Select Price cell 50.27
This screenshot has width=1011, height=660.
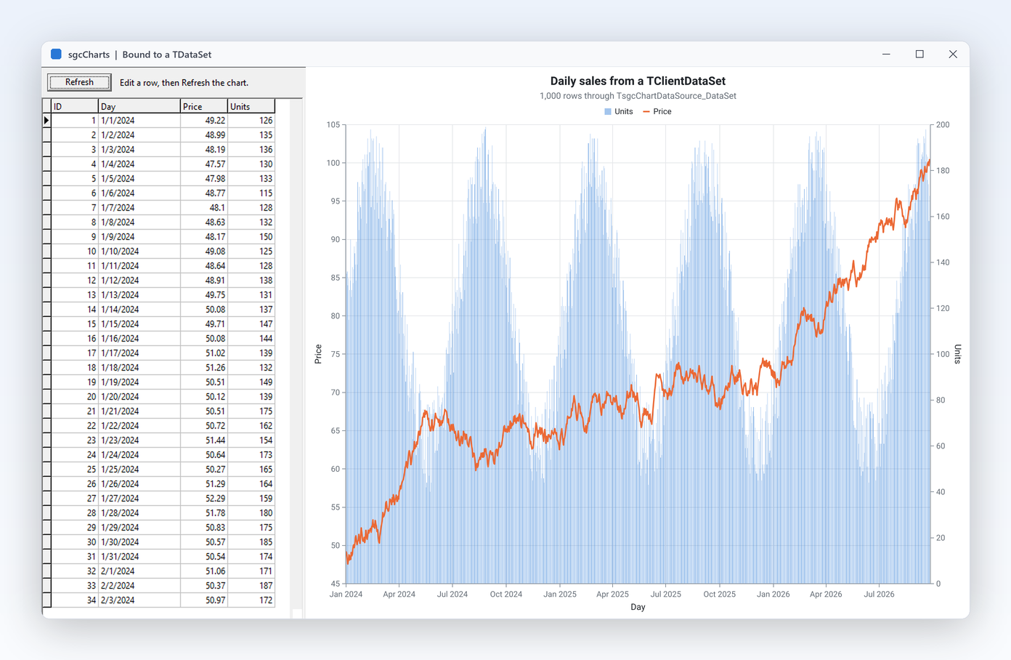(x=204, y=470)
